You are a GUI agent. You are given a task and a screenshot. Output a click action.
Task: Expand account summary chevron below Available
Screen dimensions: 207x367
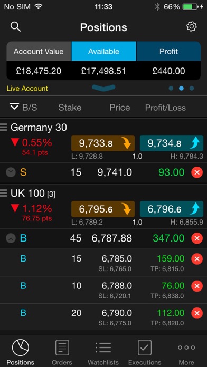point(103,88)
